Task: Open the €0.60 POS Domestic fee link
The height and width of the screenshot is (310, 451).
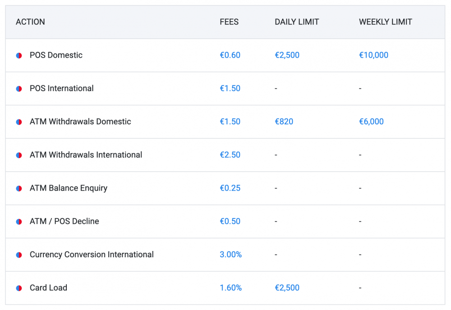Action: pos(230,55)
